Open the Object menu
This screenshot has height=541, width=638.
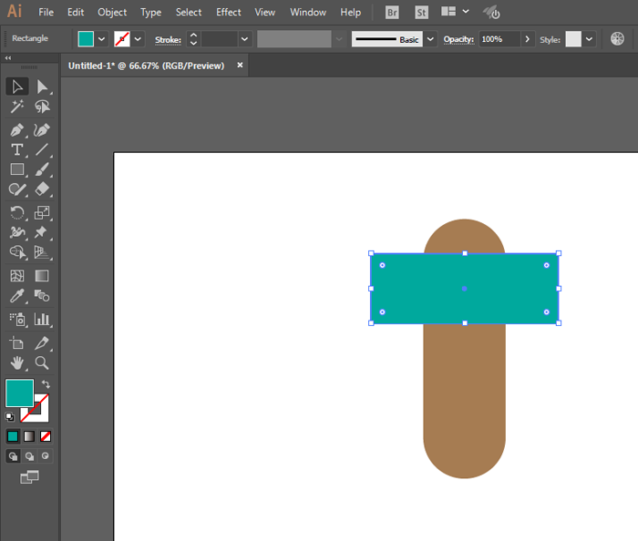pos(112,13)
